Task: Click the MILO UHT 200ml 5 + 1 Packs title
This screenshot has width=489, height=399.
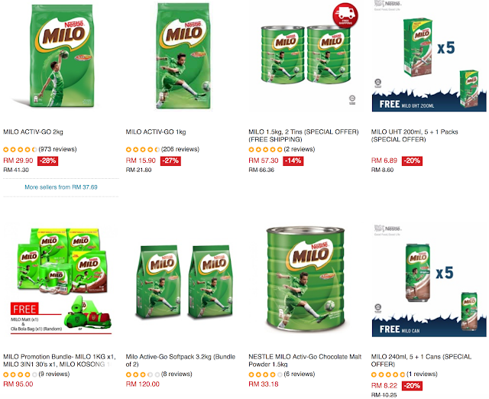Action: coord(414,136)
